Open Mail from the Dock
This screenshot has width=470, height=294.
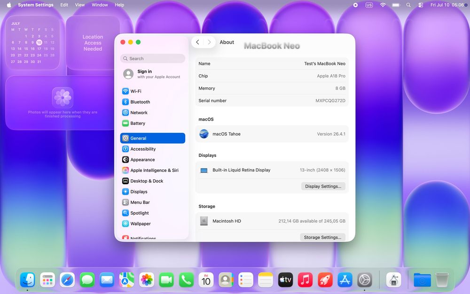pyautogui.click(x=107, y=280)
